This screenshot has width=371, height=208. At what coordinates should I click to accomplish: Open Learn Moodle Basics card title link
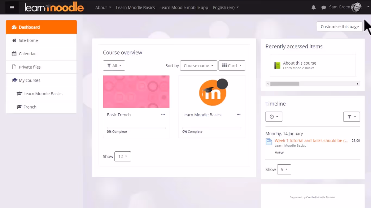click(x=202, y=115)
